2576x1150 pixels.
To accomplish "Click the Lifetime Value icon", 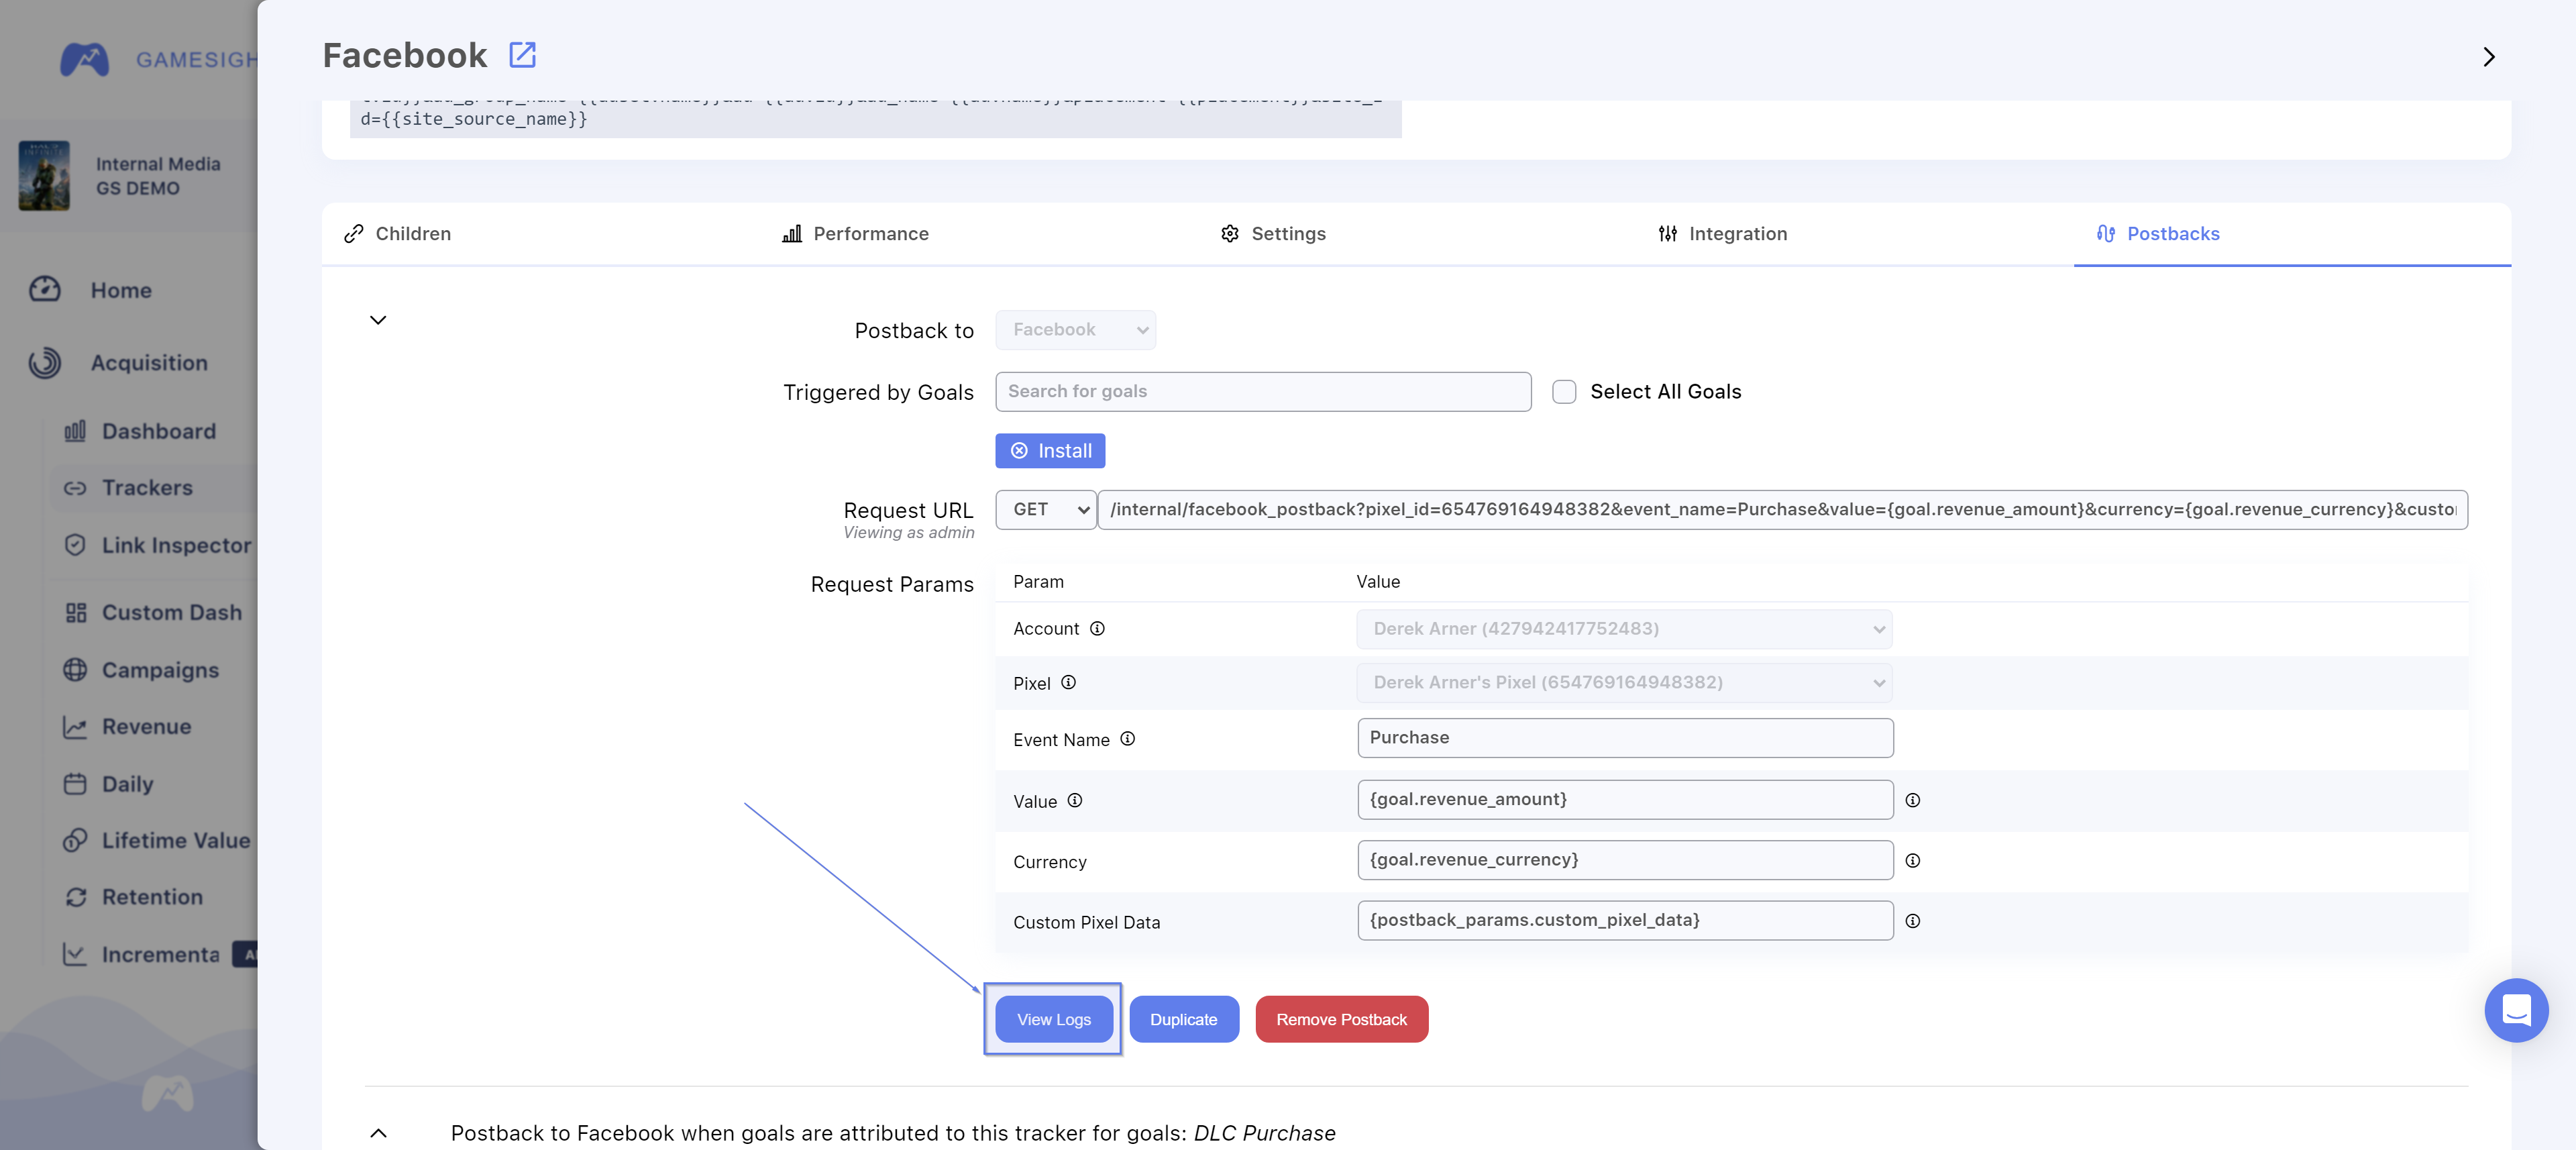I will click(75, 840).
